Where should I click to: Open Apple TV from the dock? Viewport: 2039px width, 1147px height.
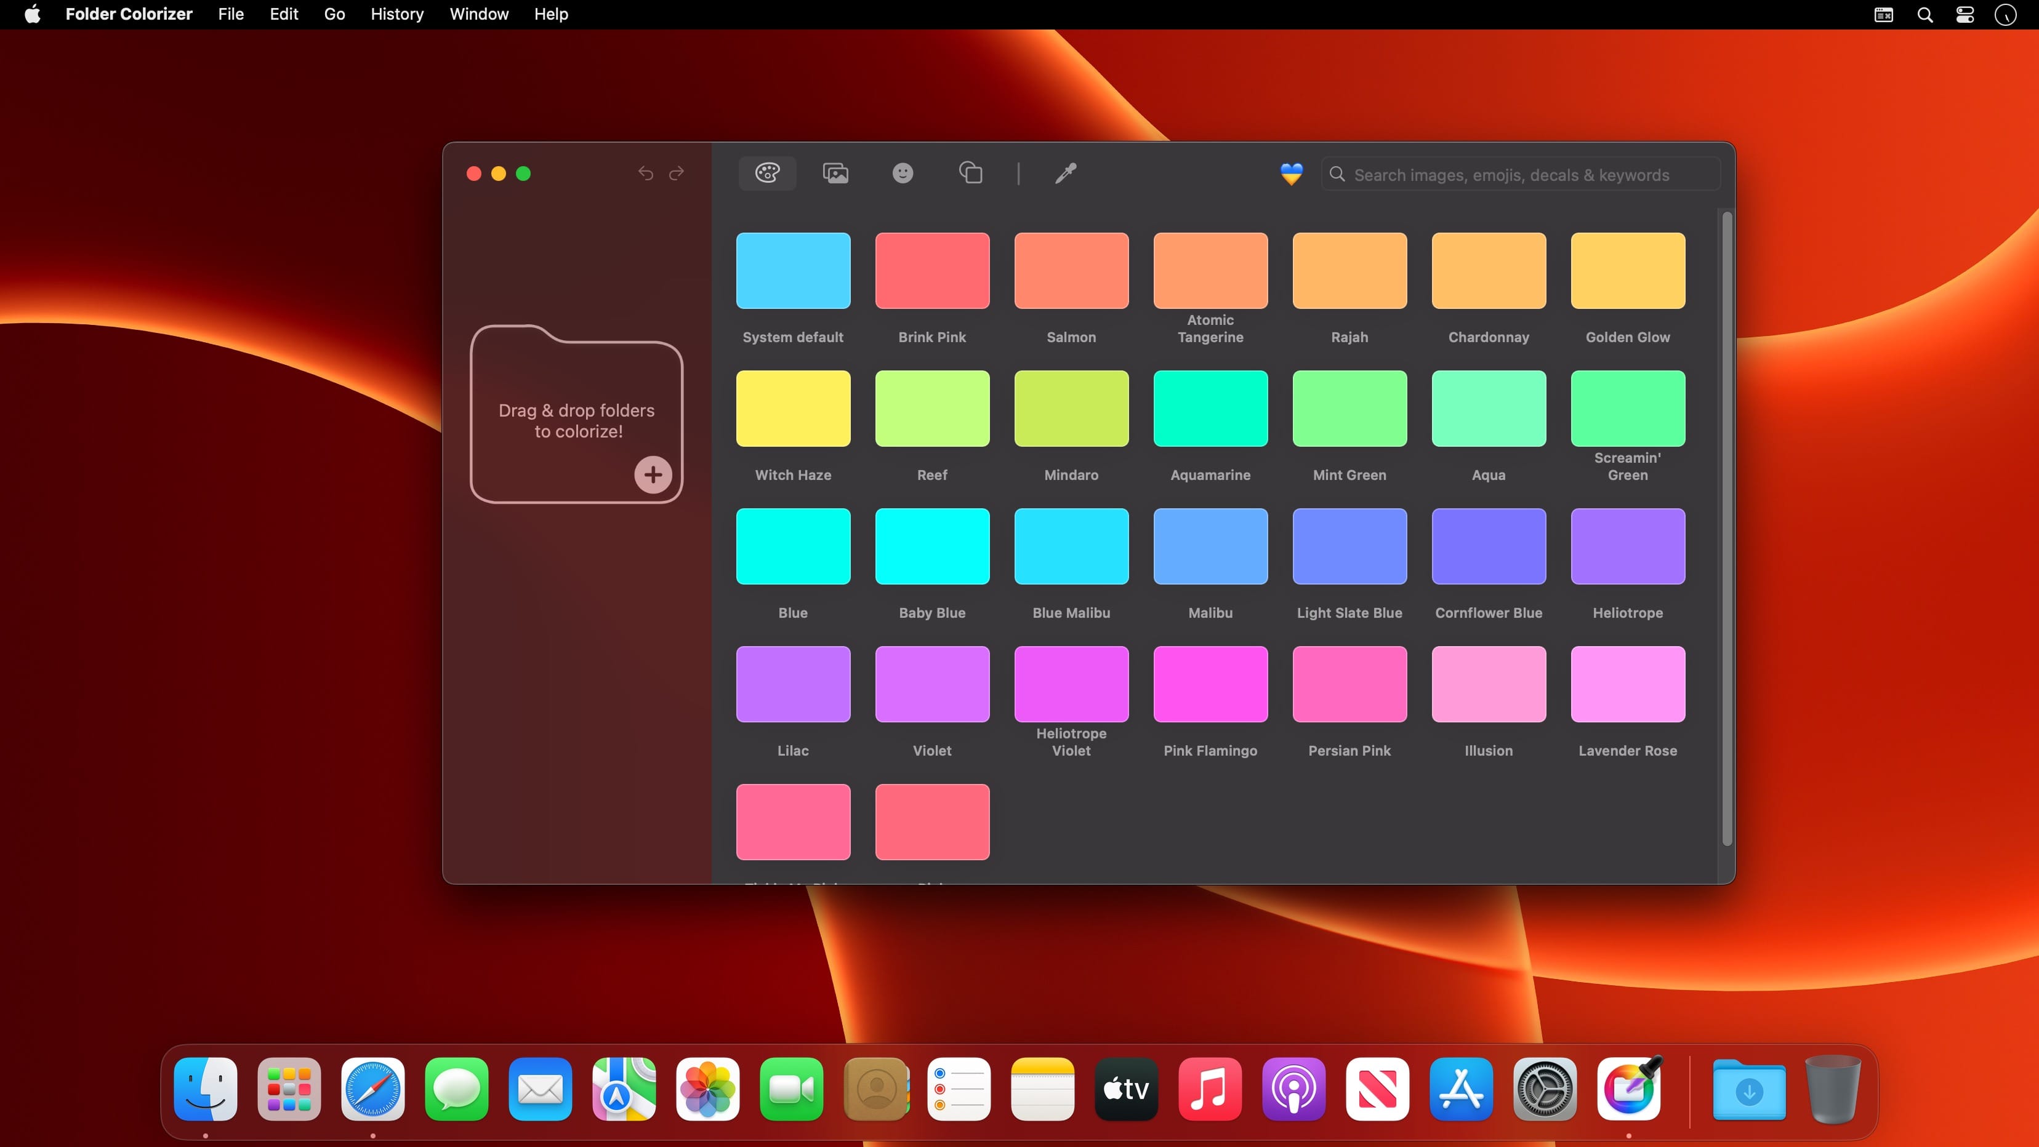point(1127,1089)
